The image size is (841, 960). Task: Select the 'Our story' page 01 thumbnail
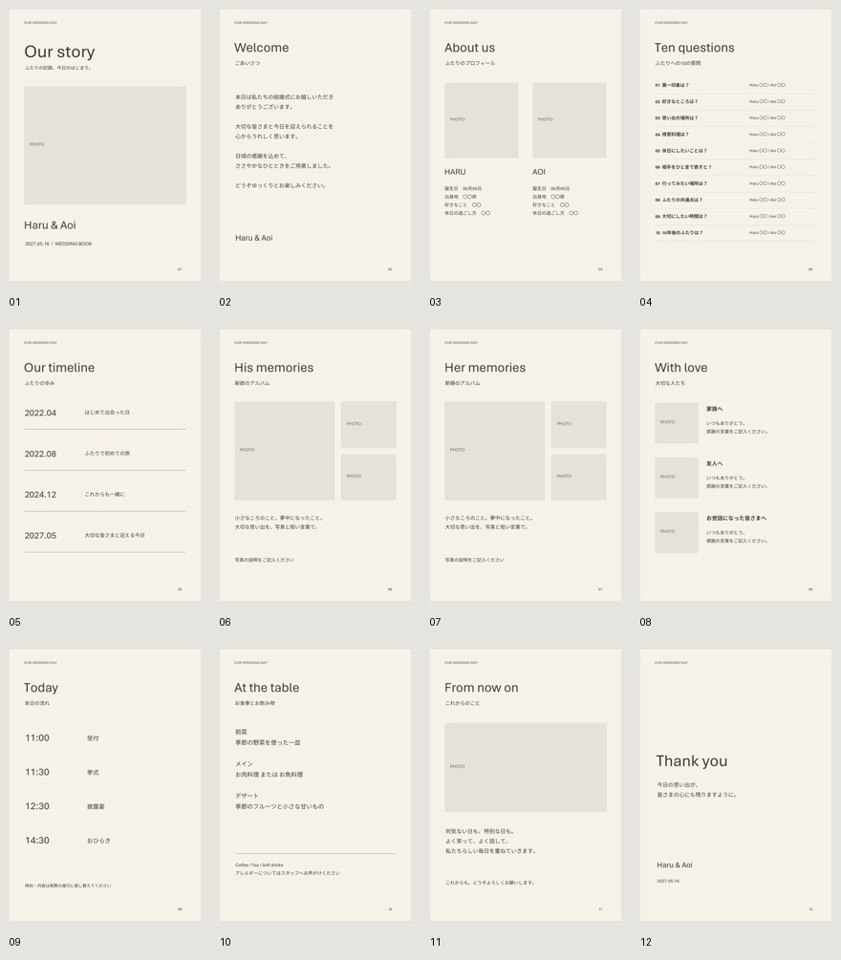(105, 145)
